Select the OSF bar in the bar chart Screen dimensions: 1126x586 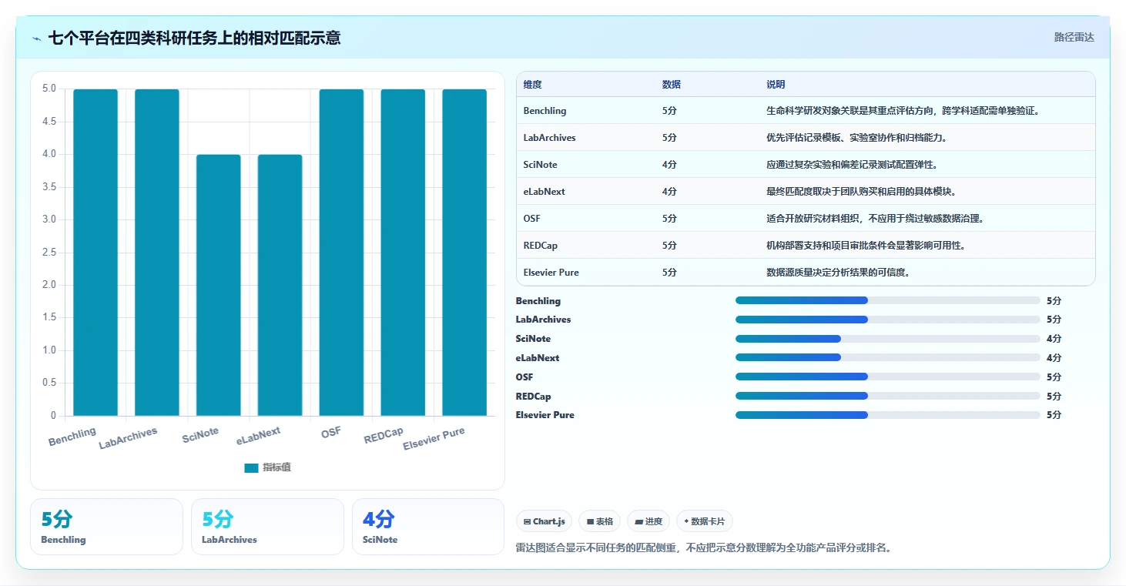tap(341, 253)
